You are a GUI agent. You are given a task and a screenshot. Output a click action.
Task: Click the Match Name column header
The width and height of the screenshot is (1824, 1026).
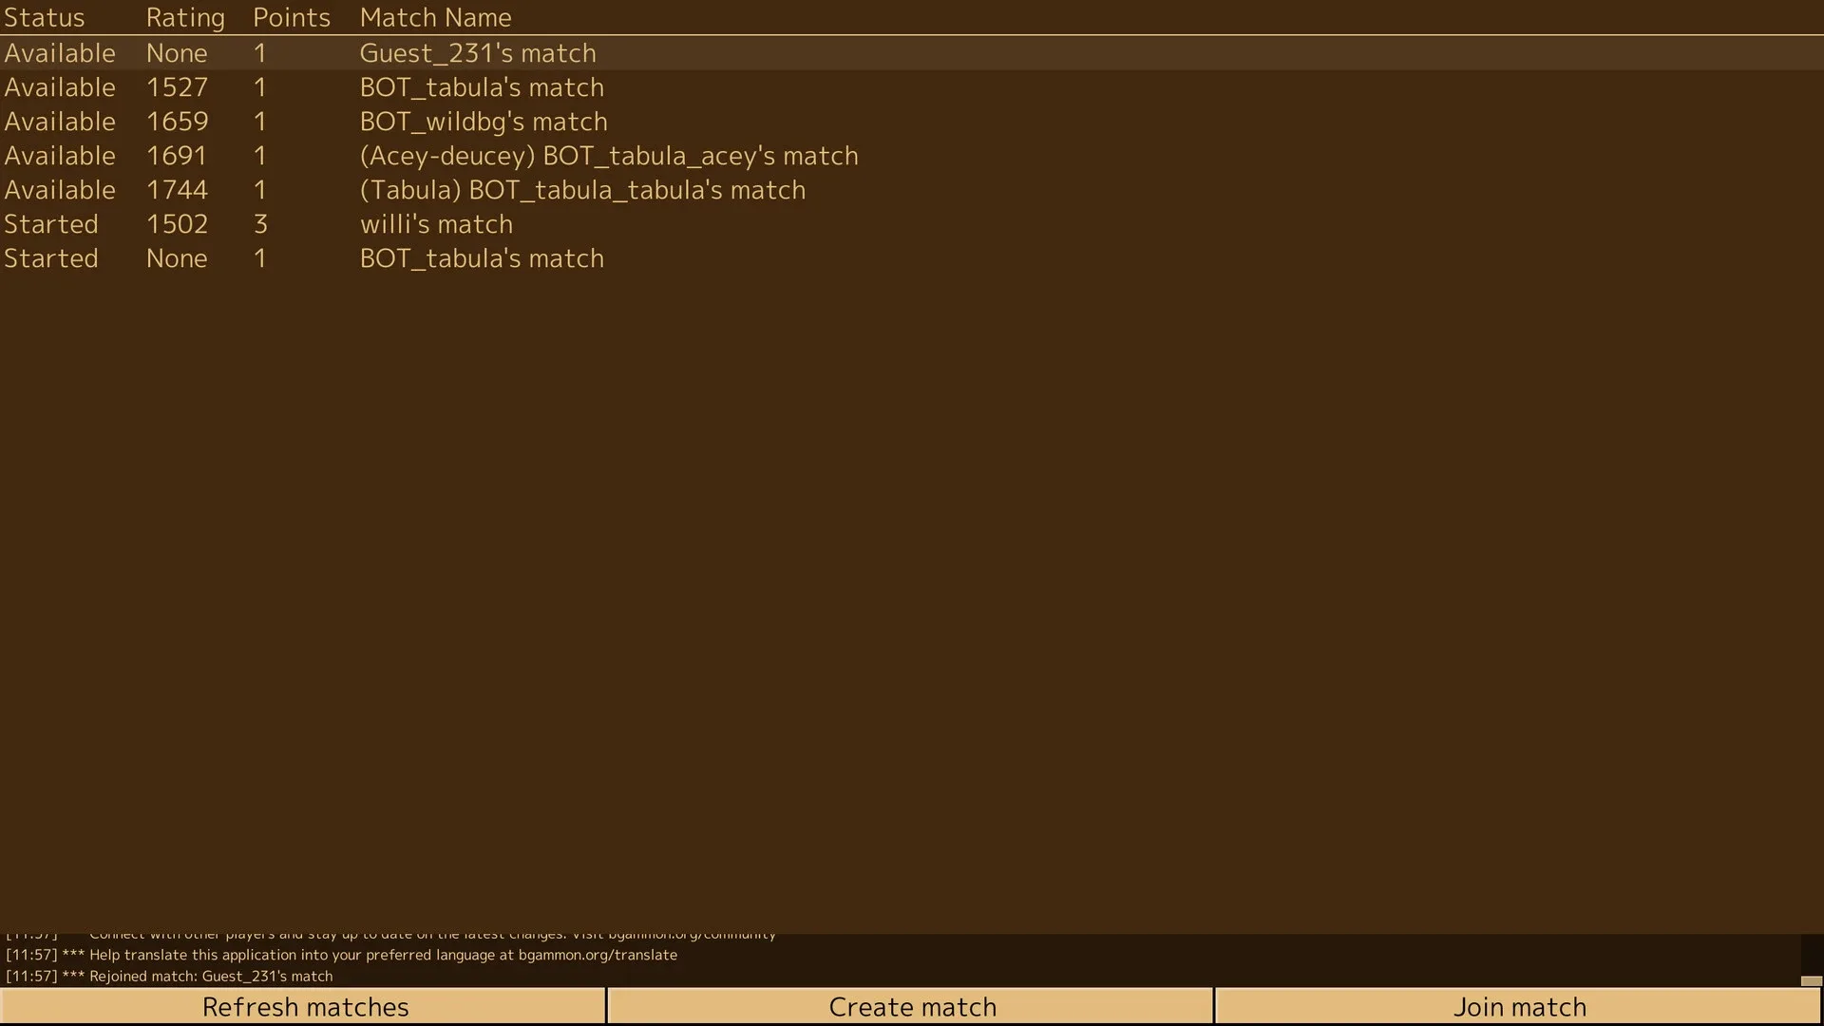(435, 17)
